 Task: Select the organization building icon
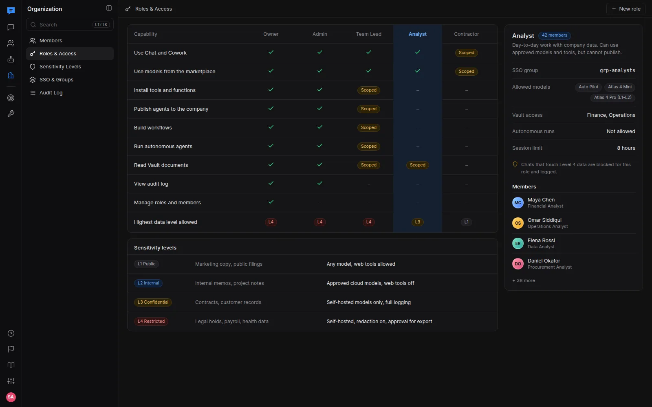click(x=11, y=75)
